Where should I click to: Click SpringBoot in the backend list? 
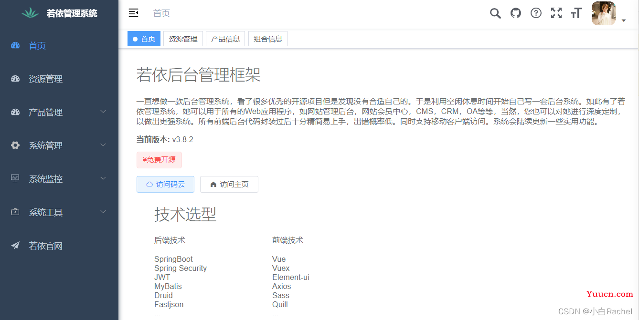click(x=173, y=259)
